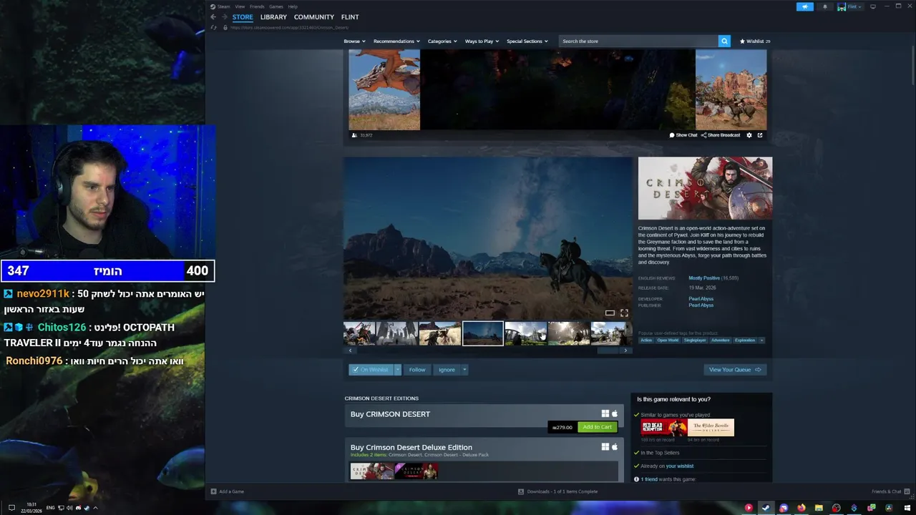The image size is (916, 515).
Task: Click the store search magnifier icon
Action: (x=724, y=41)
